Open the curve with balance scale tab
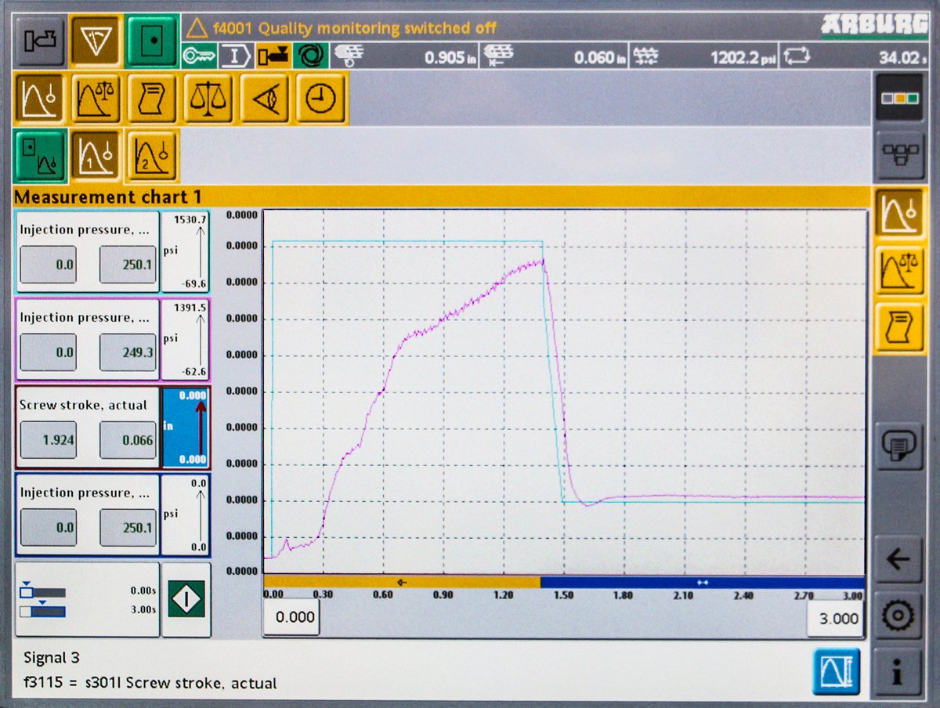 pyautogui.click(x=96, y=98)
